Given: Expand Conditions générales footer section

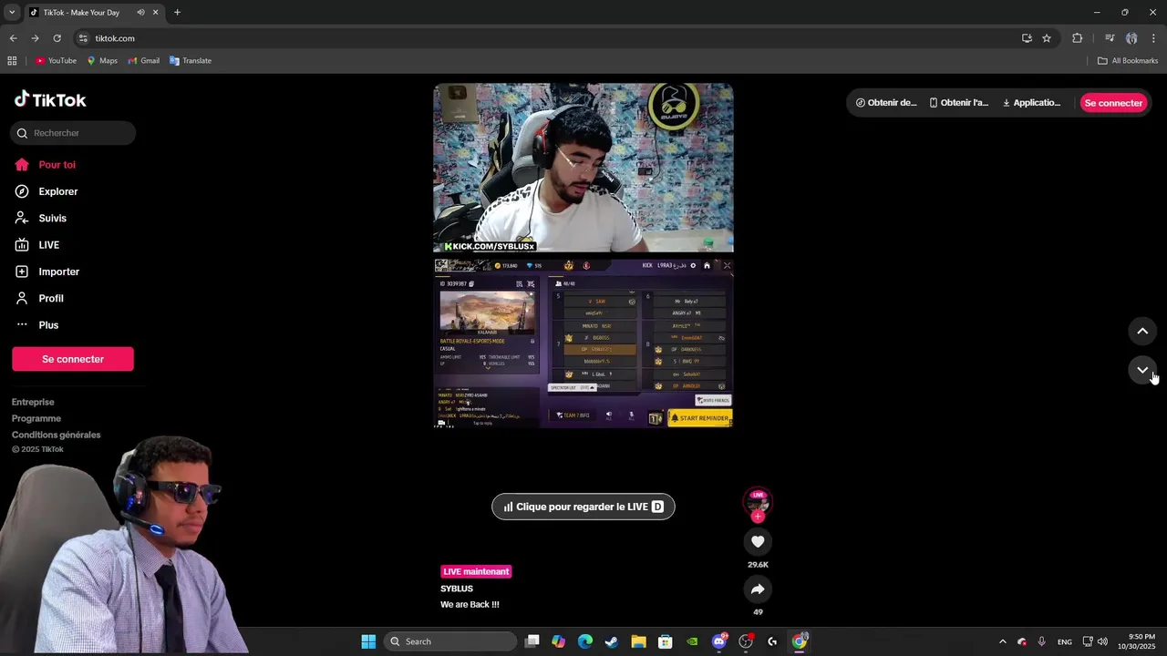Looking at the screenshot, I should (57, 435).
